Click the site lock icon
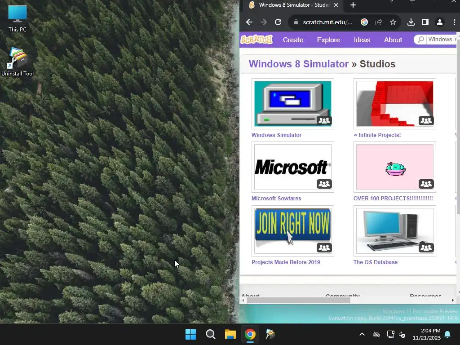 click(296, 22)
